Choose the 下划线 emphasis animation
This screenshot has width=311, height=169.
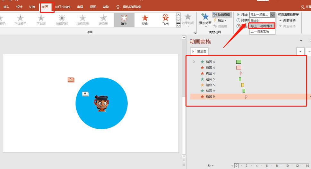coord(41,20)
